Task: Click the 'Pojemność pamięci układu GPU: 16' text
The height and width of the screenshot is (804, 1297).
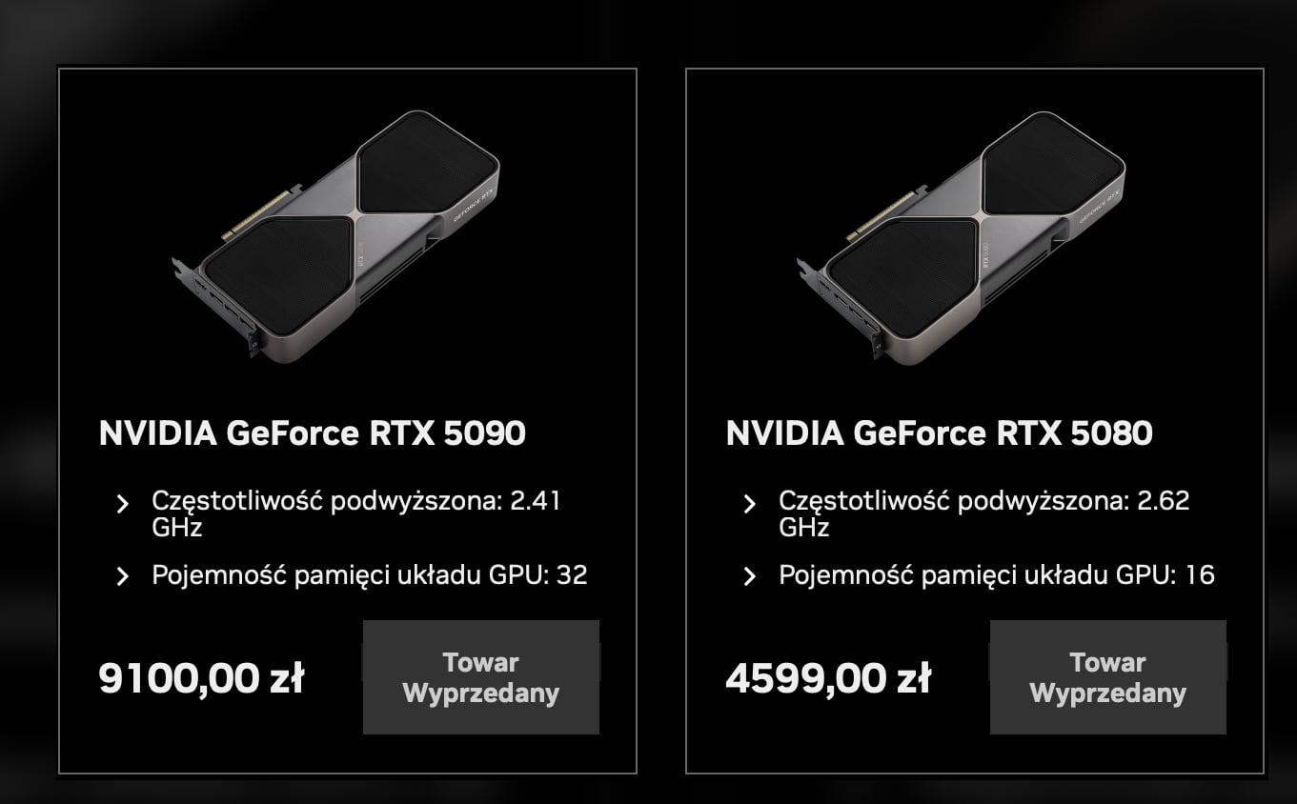Action: (x=996, y=575)
